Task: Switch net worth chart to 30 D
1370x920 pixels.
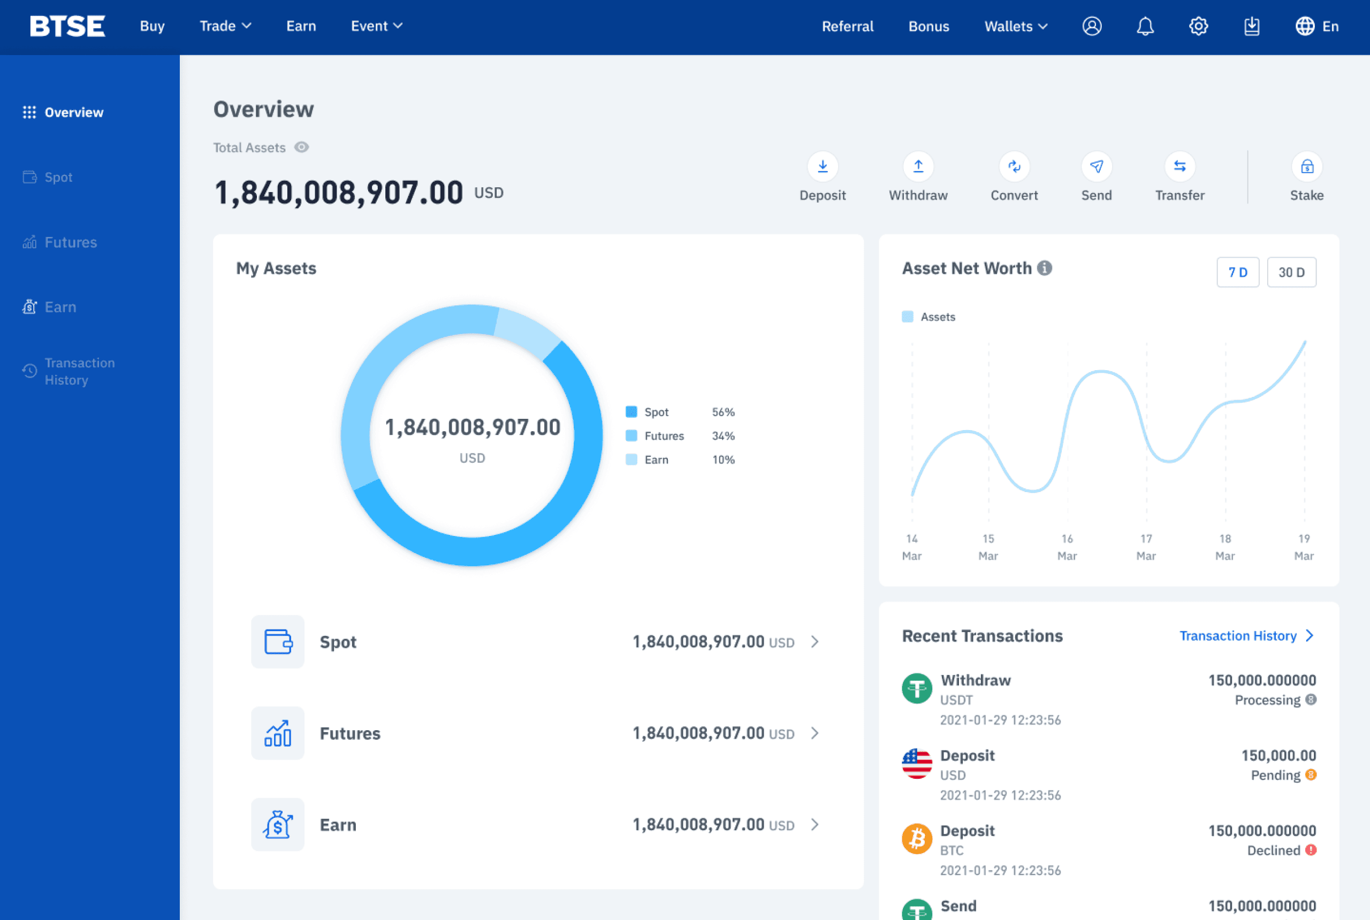Action: tap(1291, 272)
